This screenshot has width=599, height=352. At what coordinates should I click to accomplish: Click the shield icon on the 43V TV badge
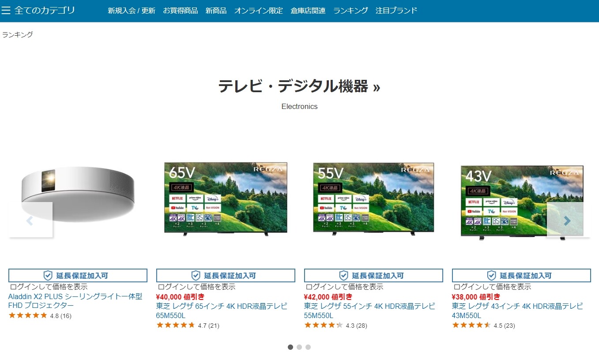point(491,275)
